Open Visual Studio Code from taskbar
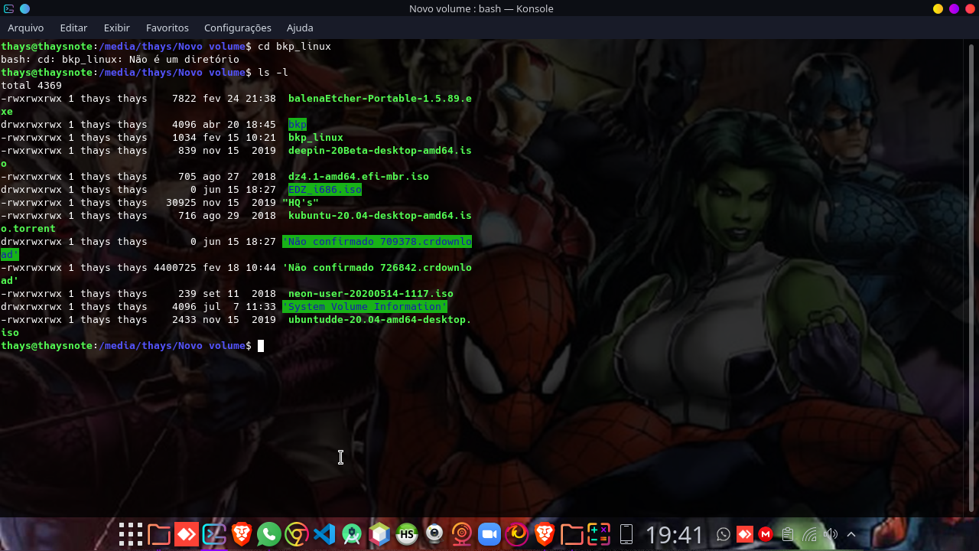Image resolution: width=979 pixels, height=551 pixels. (324, 534)
